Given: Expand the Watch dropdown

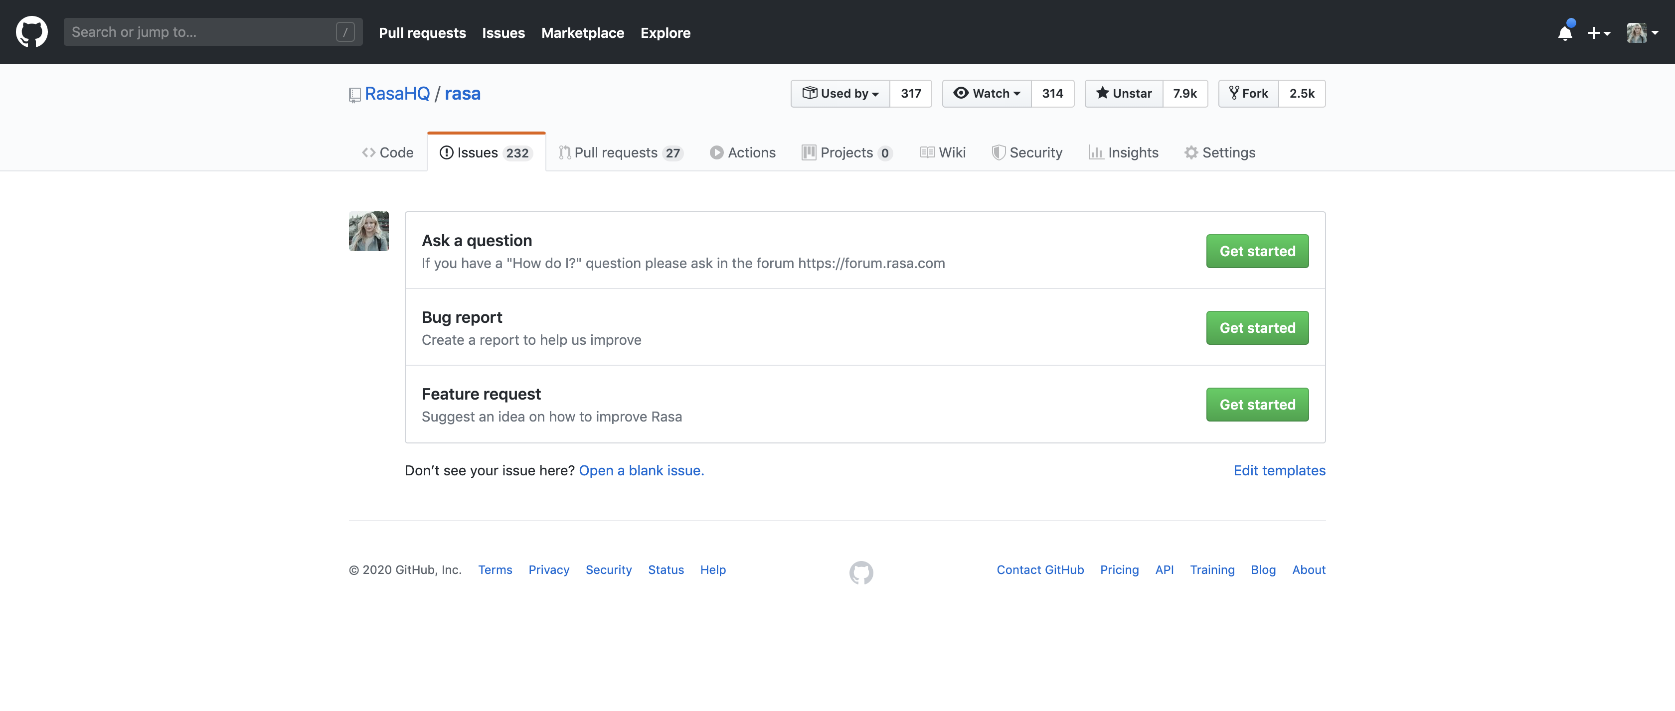Looking at the screenshot, I should click(x=987, y=94).
